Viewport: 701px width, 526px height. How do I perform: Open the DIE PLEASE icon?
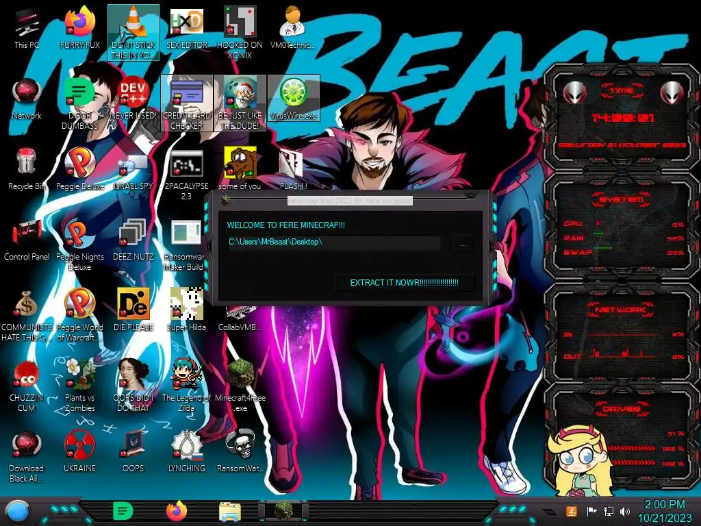point(133,310)
